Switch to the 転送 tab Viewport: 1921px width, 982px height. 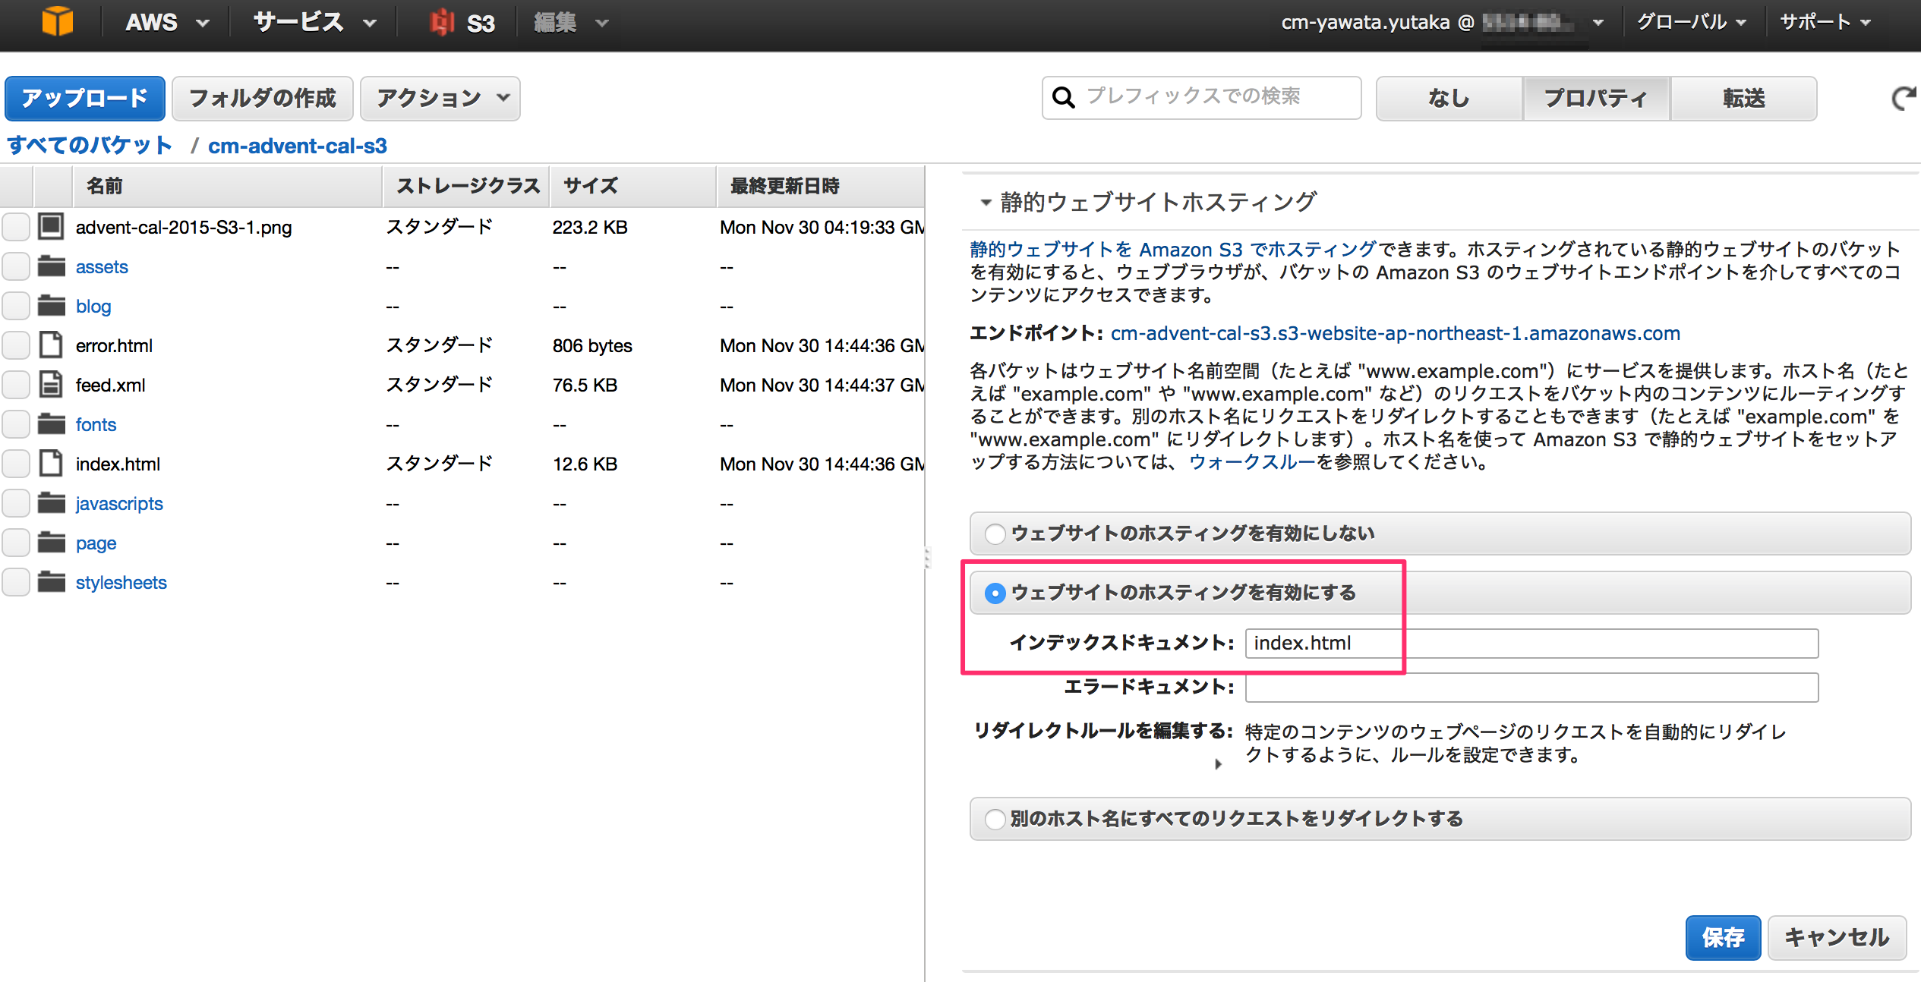pos(1743,98)
